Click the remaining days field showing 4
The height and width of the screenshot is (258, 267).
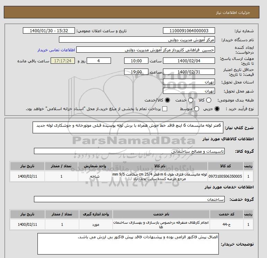tap(99, 61)
